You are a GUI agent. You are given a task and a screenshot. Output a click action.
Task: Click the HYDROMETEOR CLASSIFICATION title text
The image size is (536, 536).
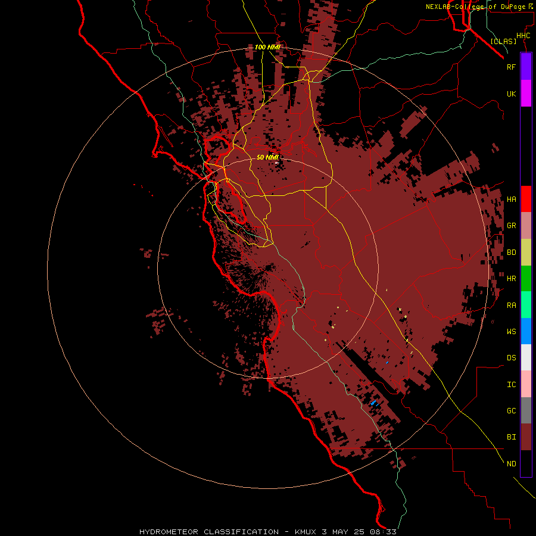209,532
